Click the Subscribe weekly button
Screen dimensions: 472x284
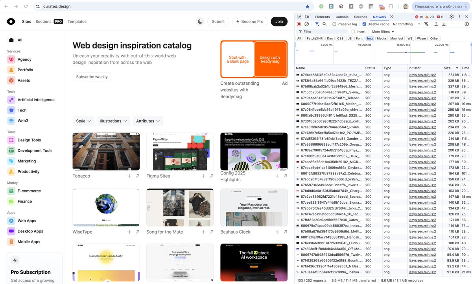[92, 77]
